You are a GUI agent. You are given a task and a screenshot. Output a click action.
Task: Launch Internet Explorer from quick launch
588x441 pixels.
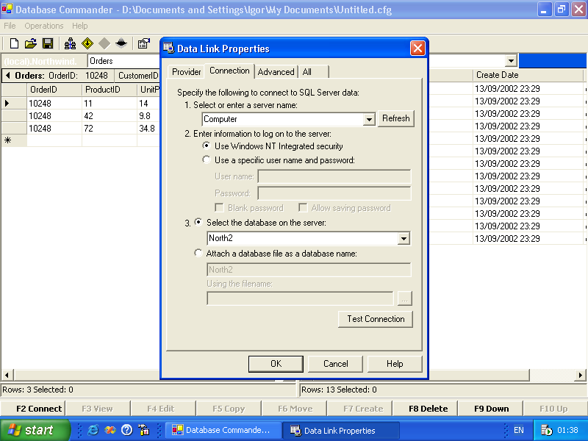(93, 430)
